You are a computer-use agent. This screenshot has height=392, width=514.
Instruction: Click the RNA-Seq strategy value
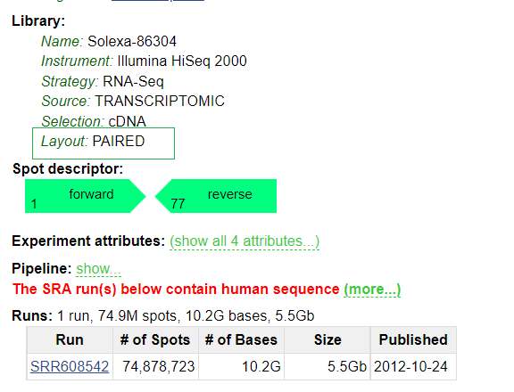[133, 81]
